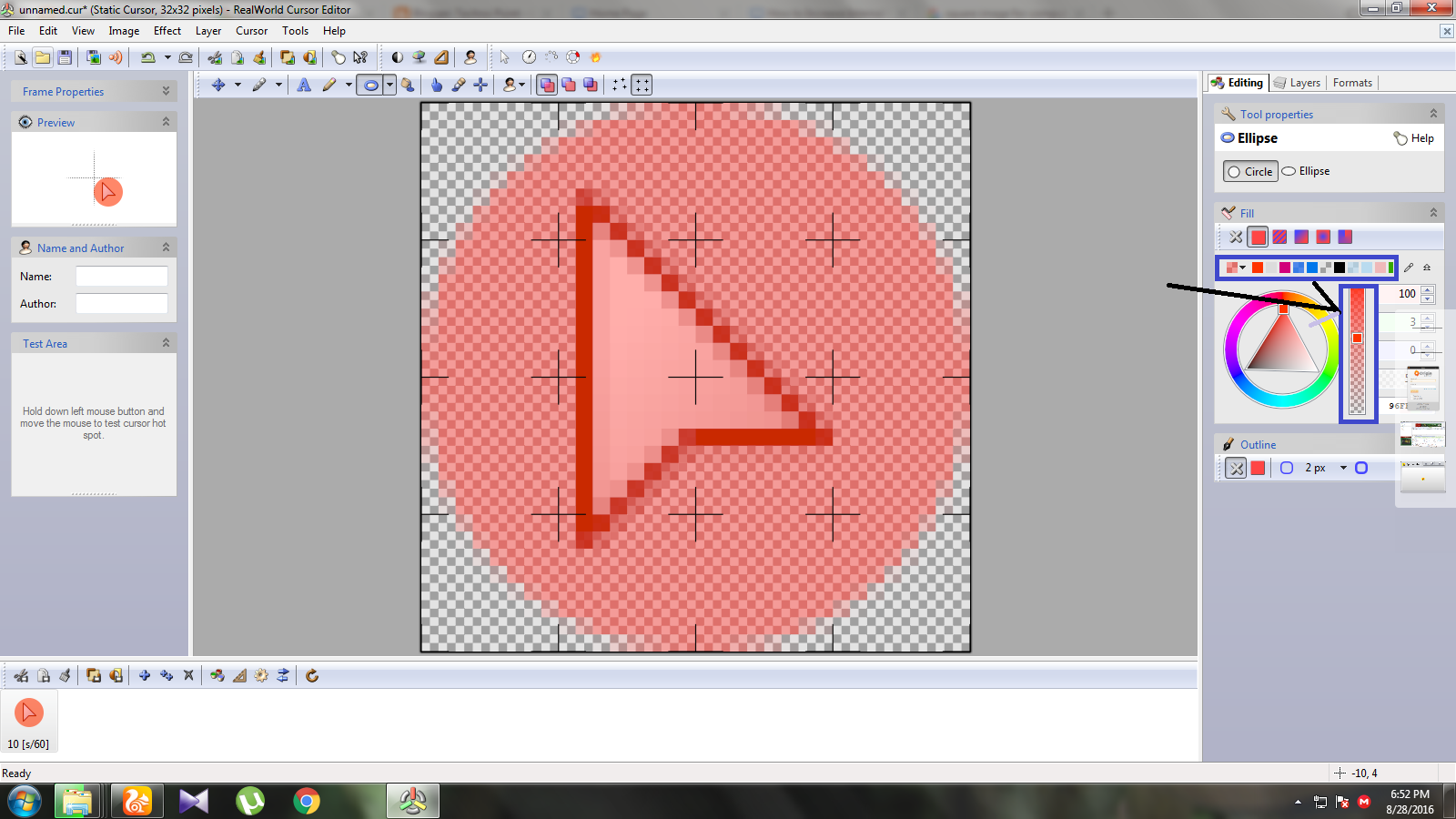Select the Fill (flood fill) tool
1456x819 pixels.
click(409, 85)
